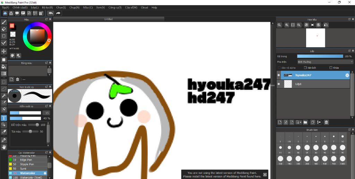Fit the canvas to navigator window
Image resolution: width=355 pixels, height=179 pixels.
(x=293, y=25)
